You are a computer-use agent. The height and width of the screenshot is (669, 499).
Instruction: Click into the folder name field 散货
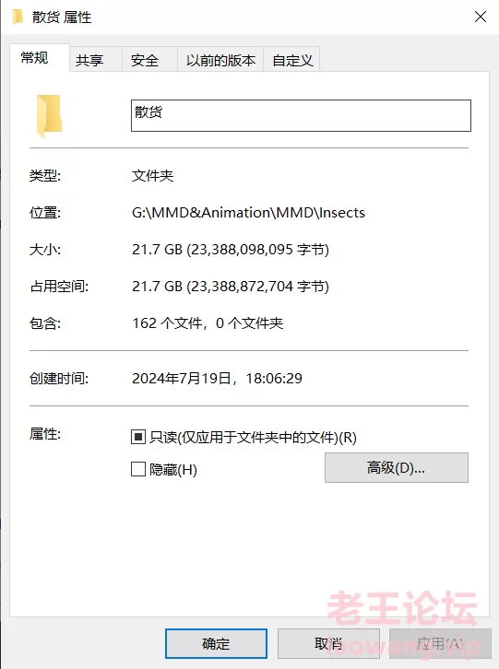point(301,115)
